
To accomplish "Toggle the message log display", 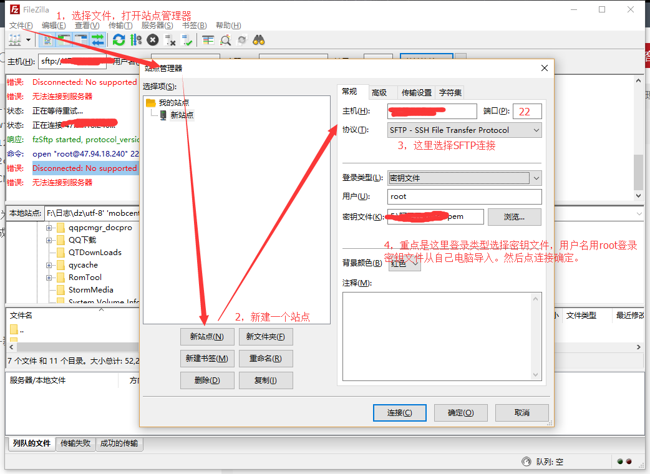I will (x=47, y=39).
